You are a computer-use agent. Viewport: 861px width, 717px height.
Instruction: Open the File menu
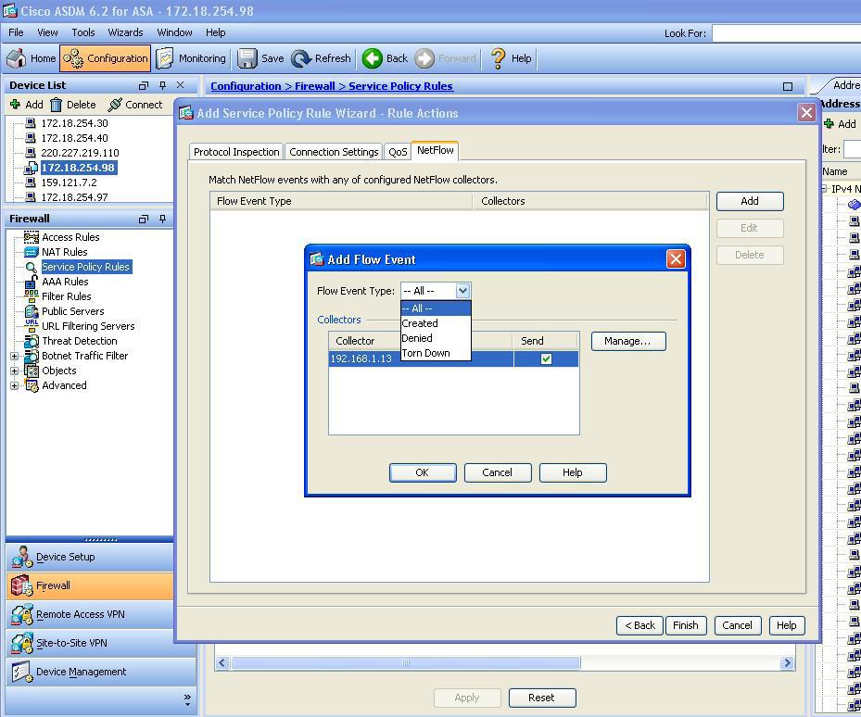click(x=16, y=32)
